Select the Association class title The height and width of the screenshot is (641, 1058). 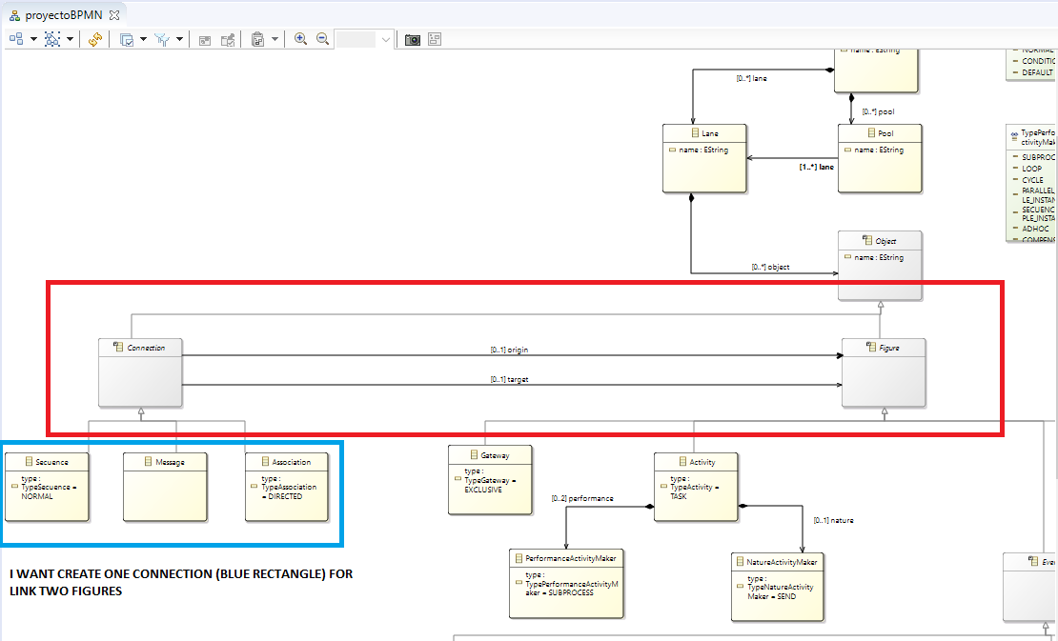292,462
